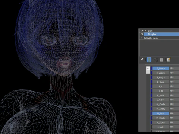
Task: Click the M_Open morph channel button
Action: click(161, 122)
